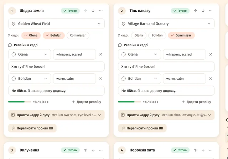Deselect Olena chip in scene 1

coord(31,35)
